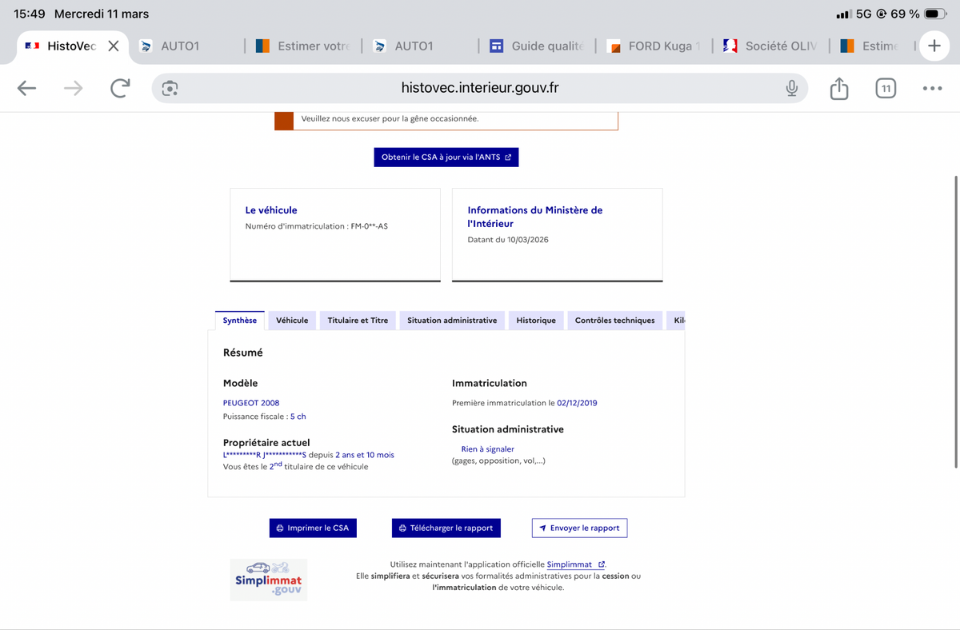The width and height of the screenshot is (960, 630).
Task: Open a new tab with the plus button
Action: 934,46
